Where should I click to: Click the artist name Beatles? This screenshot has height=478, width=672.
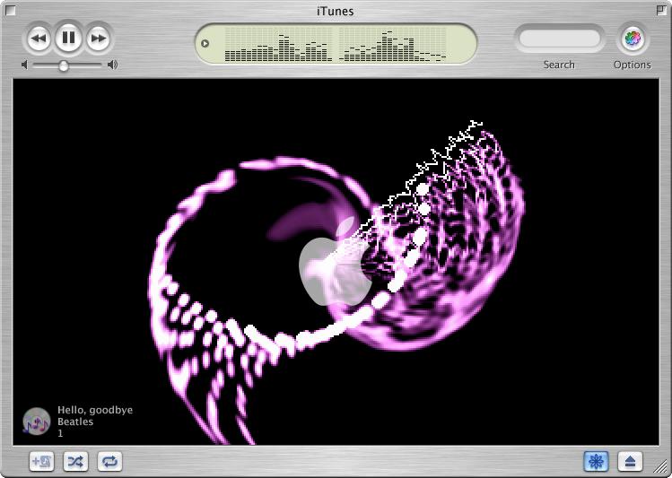pyautogui.click(x=75, y=422)
